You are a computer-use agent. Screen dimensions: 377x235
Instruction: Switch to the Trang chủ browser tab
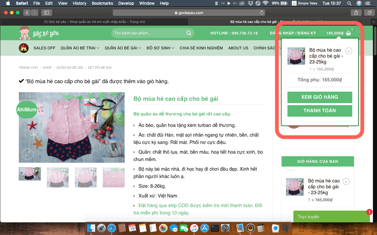click(x=94, y=22)
